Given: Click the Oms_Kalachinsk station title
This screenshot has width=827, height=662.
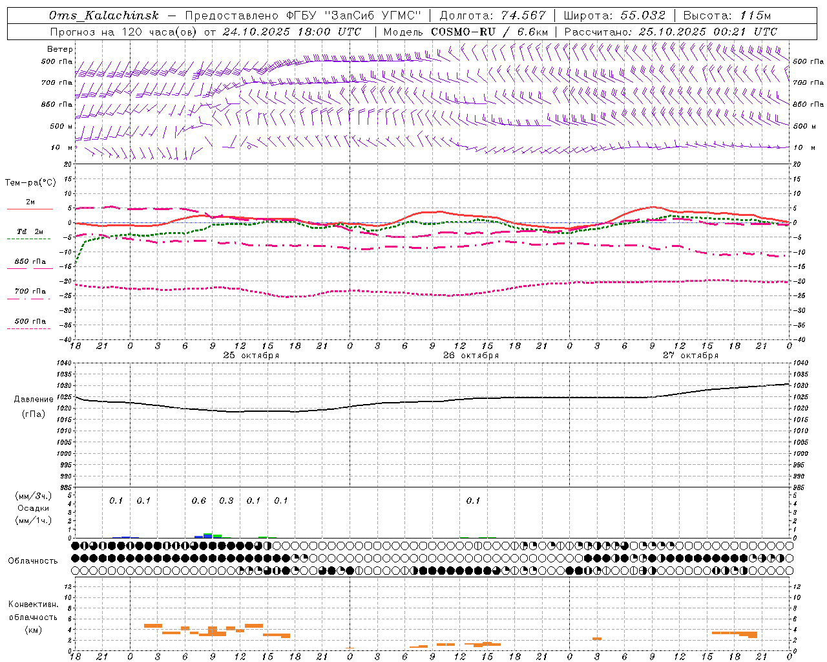Looking at the screenshot, I should click(104, 16).
